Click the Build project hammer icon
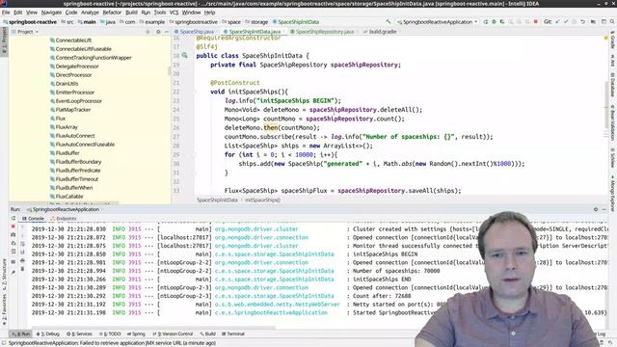The image size is (617, 347). coord(389,21)
